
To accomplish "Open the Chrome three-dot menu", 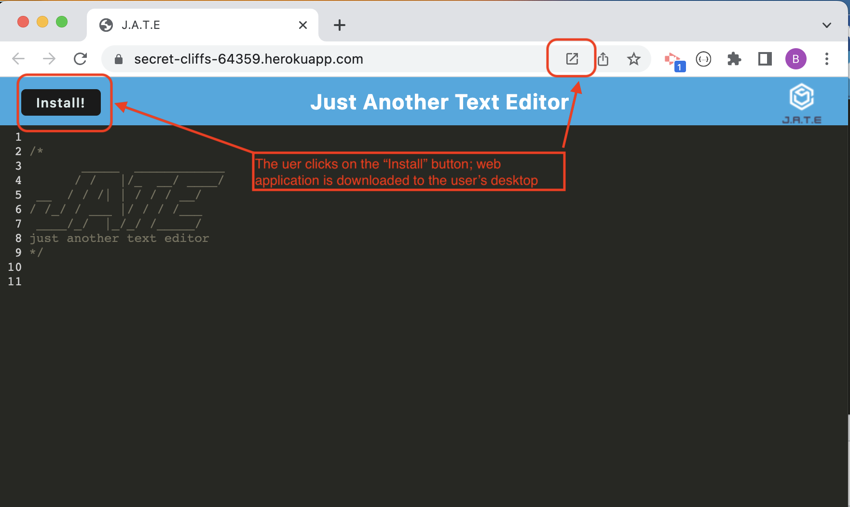I will 827,58.
